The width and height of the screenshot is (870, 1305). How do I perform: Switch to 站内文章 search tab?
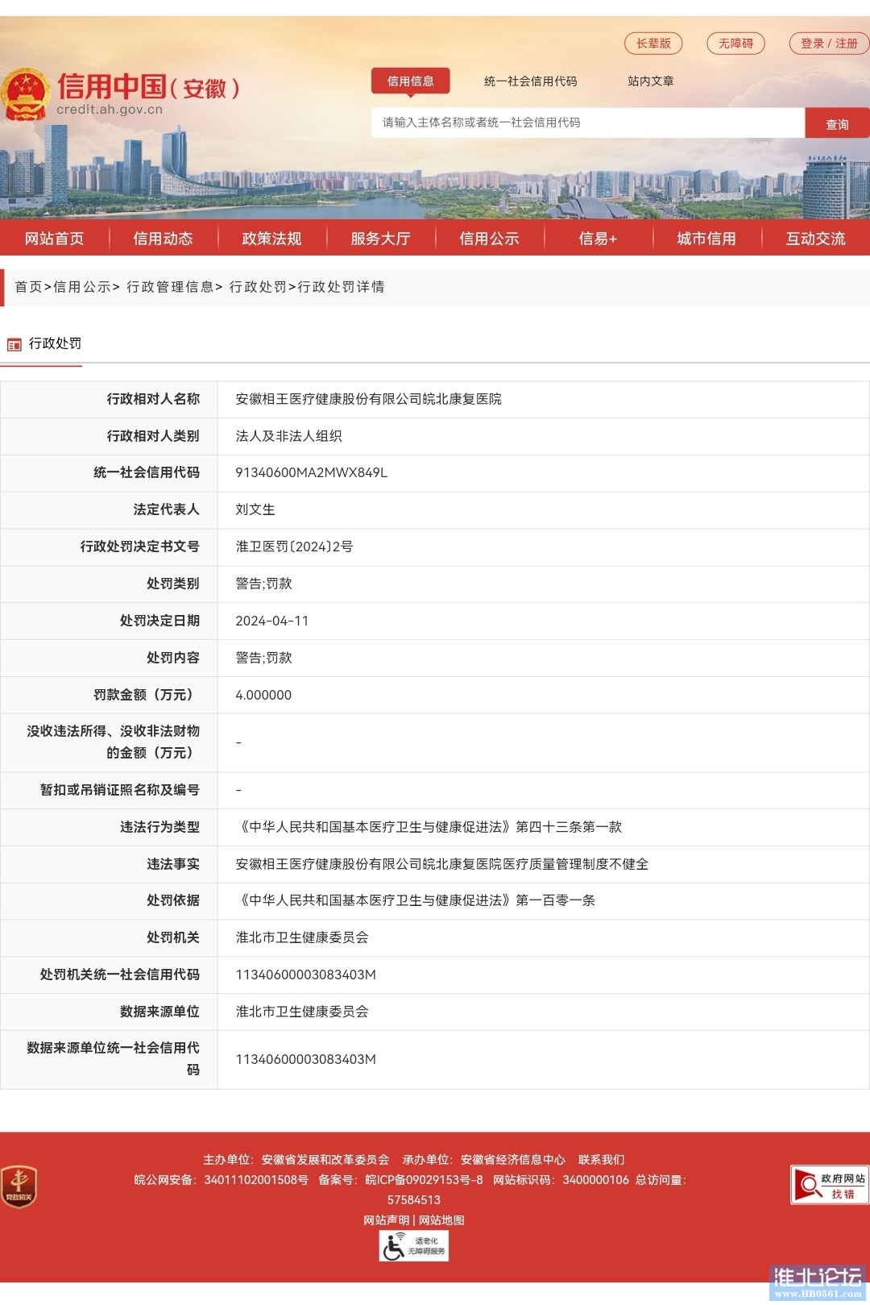pyautogui.click(x=650, y=81)
